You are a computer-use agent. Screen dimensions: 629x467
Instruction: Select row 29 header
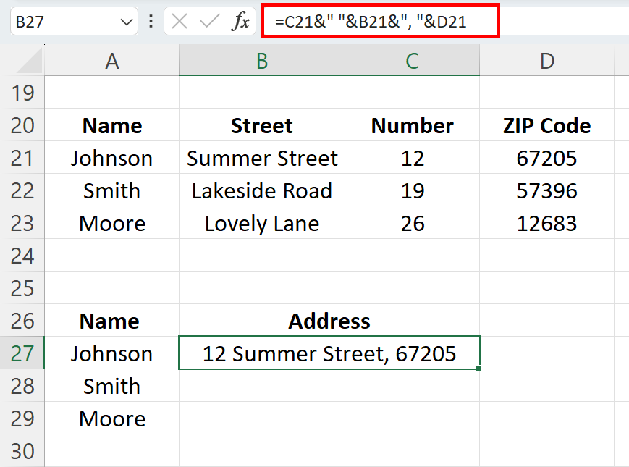[22, 418]
